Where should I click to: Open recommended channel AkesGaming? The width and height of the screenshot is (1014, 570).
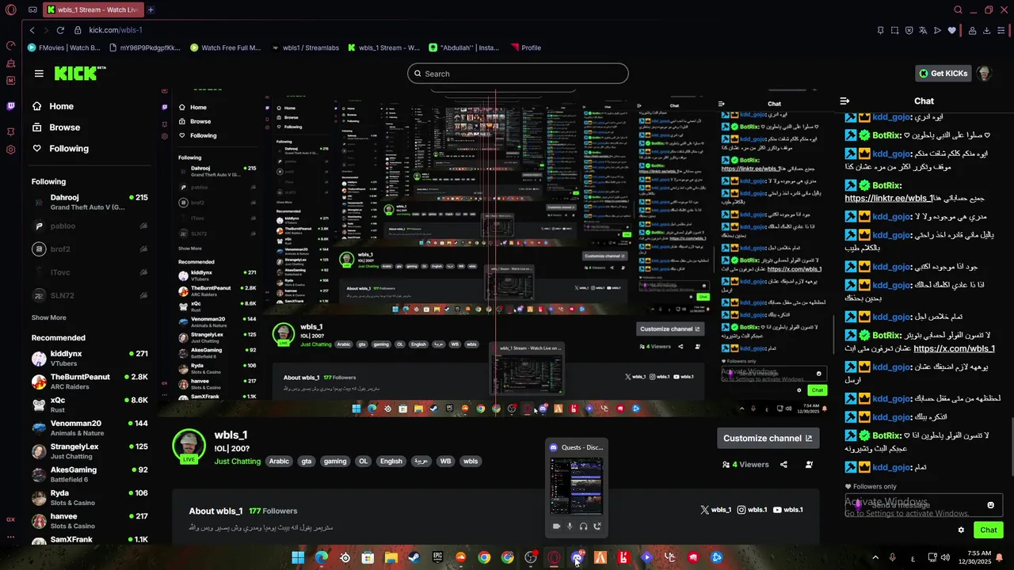click(90, 474)
